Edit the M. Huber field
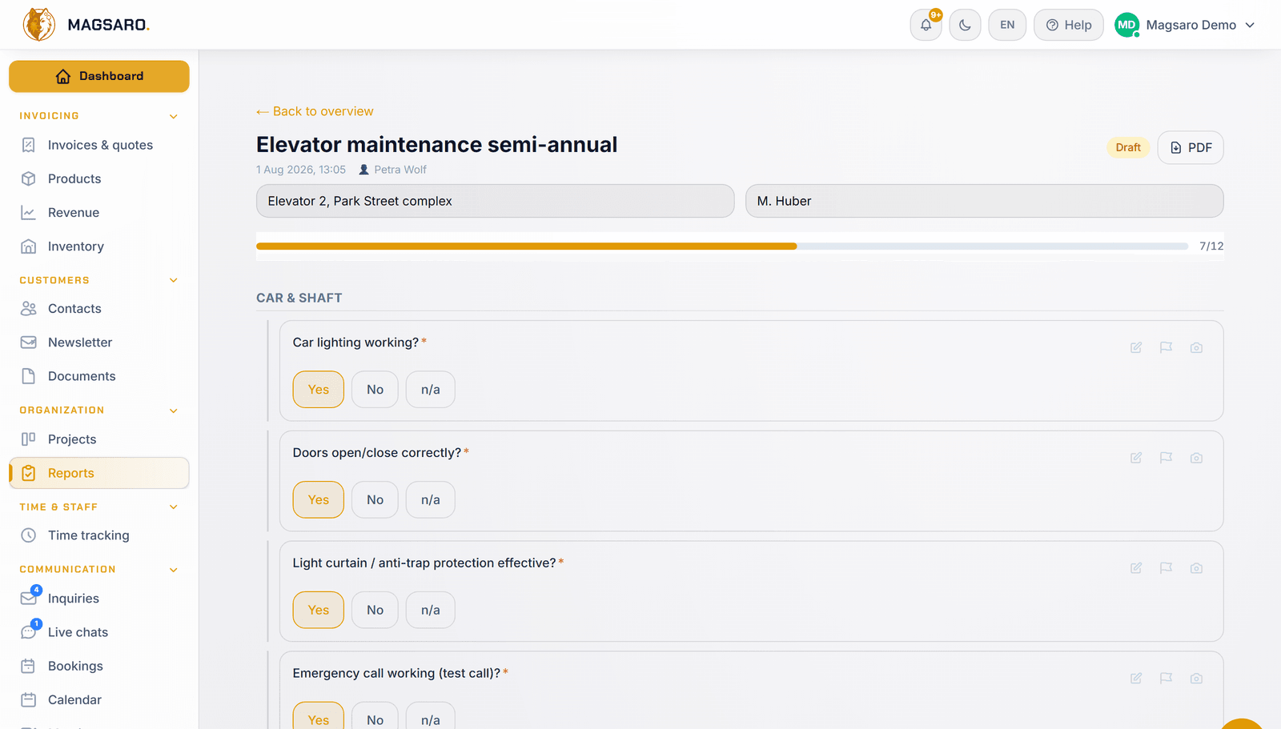 coord(984,201)
